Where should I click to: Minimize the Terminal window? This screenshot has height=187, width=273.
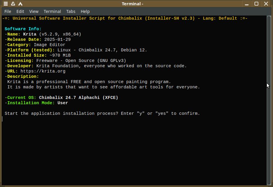tap(247, 4)
